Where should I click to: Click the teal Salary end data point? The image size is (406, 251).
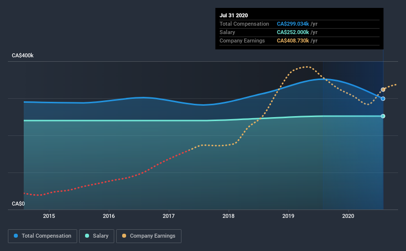point(383,116)
